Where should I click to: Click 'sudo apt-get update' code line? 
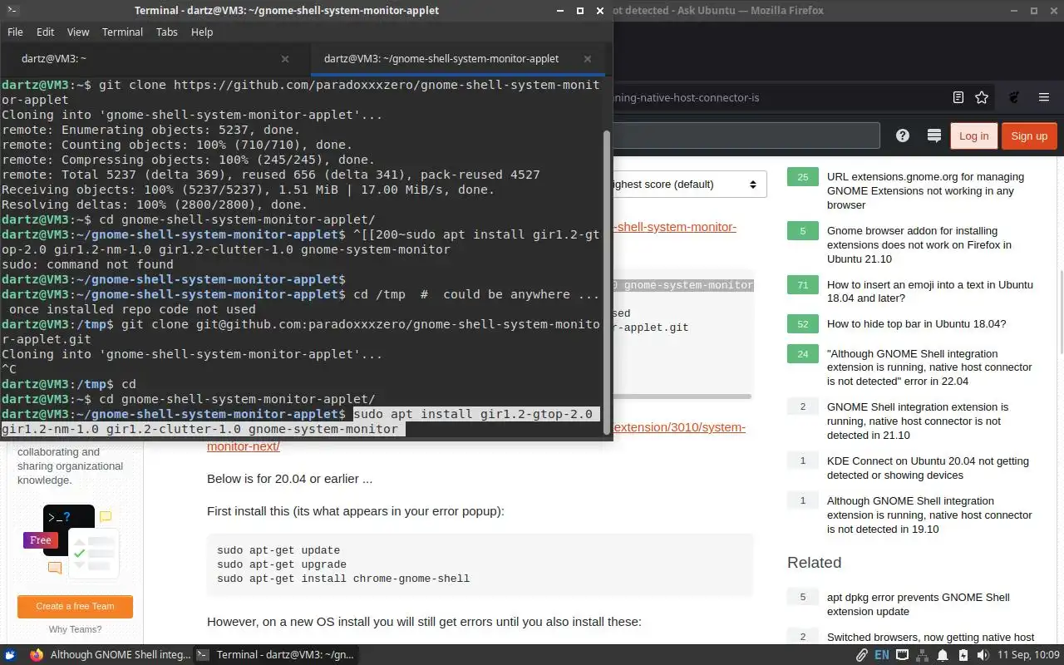[x=278, y=550]
